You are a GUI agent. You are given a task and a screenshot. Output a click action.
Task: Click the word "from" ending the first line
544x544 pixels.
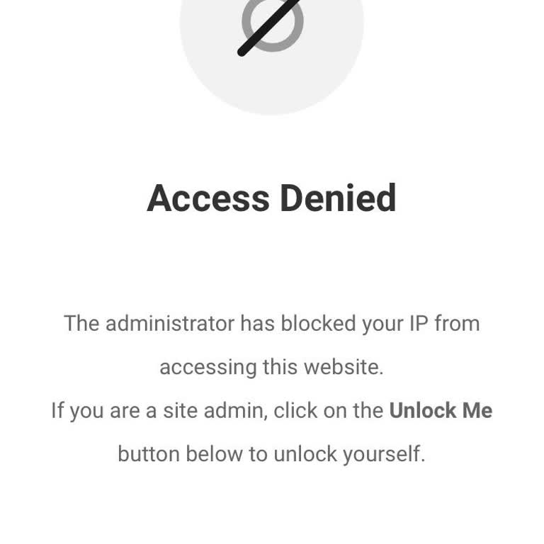point(457,324)
